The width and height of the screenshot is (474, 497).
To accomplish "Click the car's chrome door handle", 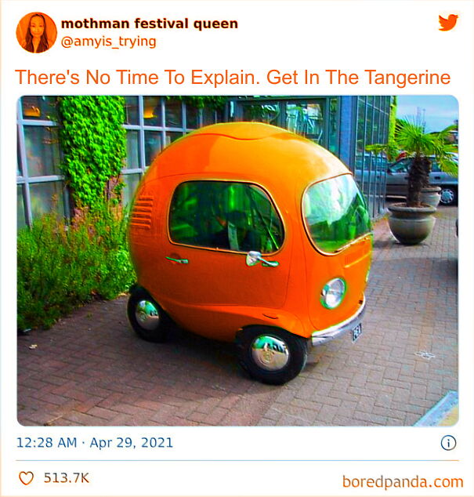I will pyautogui.click(x=262, y=259).
